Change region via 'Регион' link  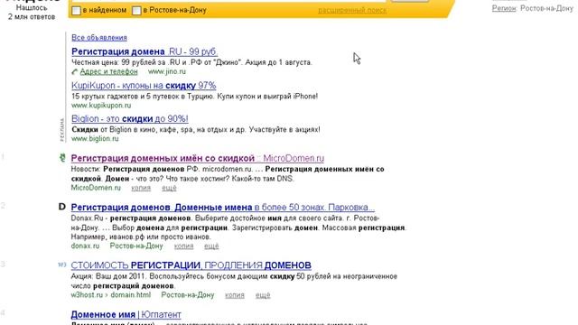point(504,8)
